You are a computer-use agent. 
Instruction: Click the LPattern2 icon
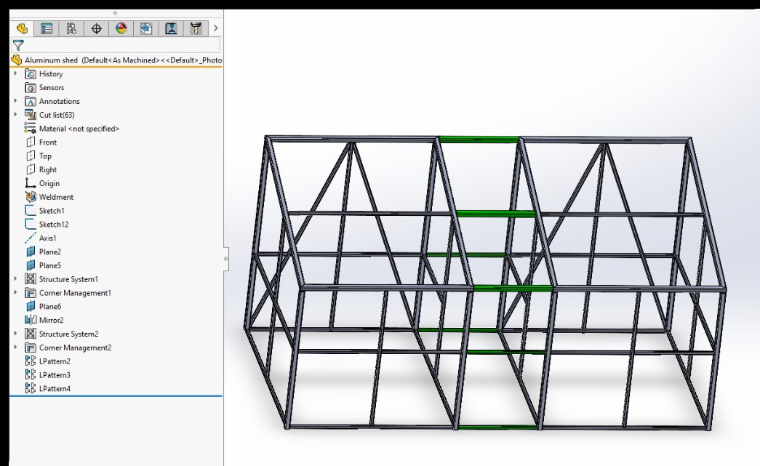(31, 361)
